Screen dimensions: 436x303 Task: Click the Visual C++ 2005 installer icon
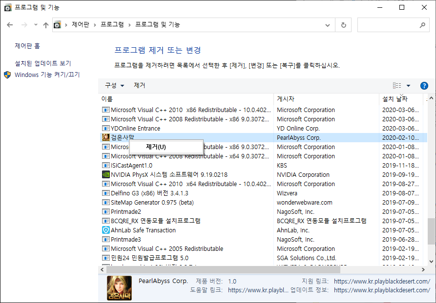[105, 248]
